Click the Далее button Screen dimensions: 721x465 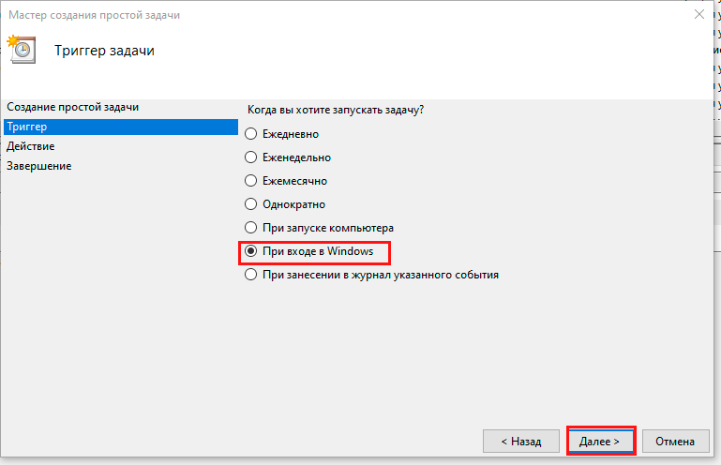pos(601,441)
